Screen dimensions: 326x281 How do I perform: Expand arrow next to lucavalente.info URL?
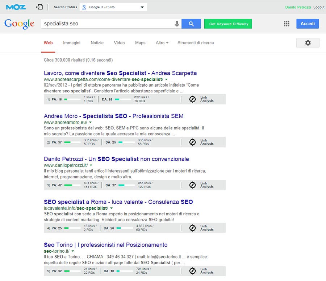tap(111, 208)
